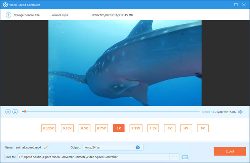The image size is (250, 163).
Task: Click the Video Speed Controller logo icon
Action: click(x=5, y=5)
